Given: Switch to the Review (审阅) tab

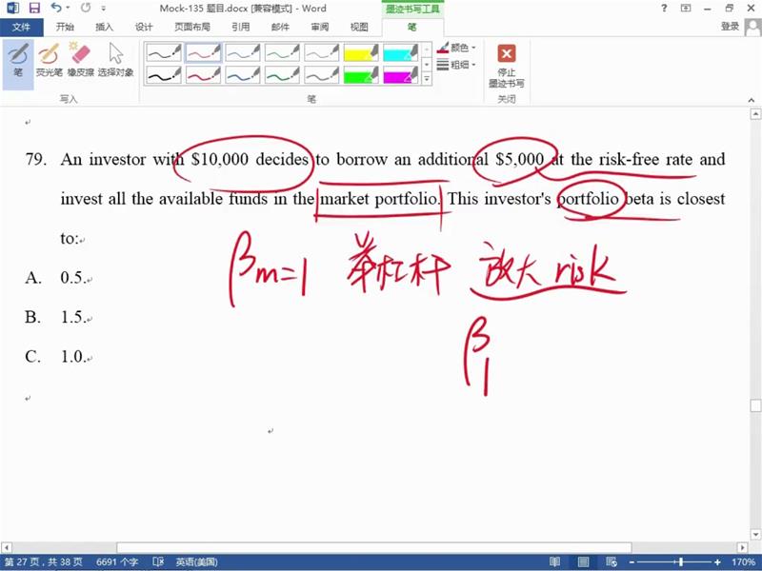Looking at the screenshot, I should (319, 28).
